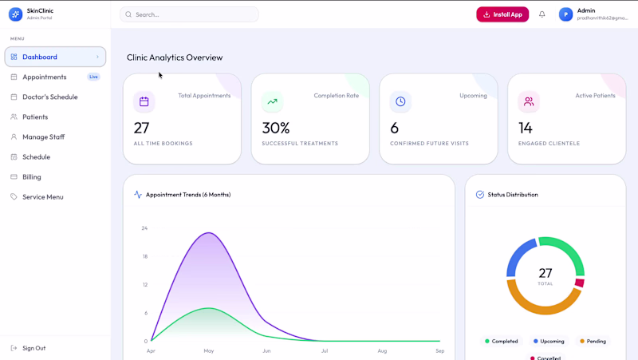Click the SkinClinic logo icon
Image resolution: width=638 pixels, height=360 pixels.
coord(15,14)
